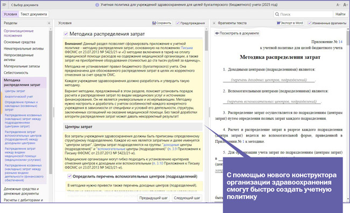Open Денежные средства и денежные документы section
The height and width of the screenshot is (213, 350).
[x=21, y=191]
